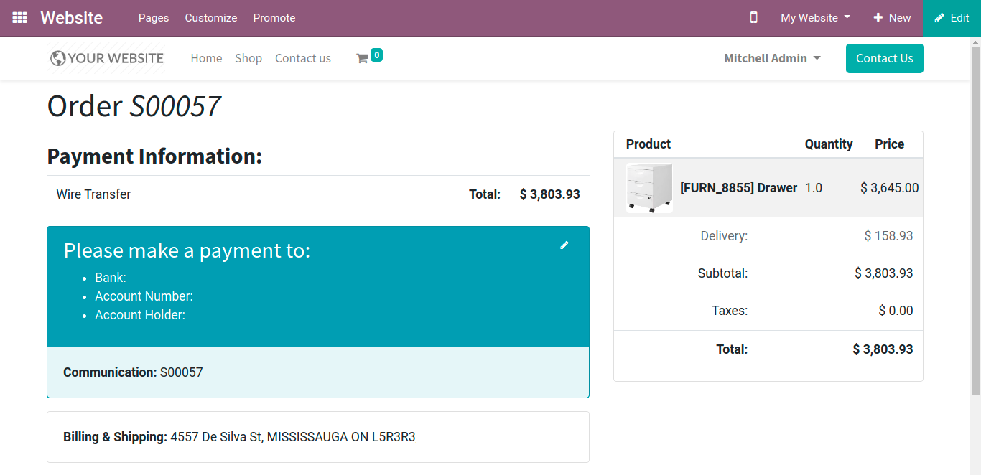Open the shopping cart icon
This screenshot has height=475, width=981.
(362, 59)
